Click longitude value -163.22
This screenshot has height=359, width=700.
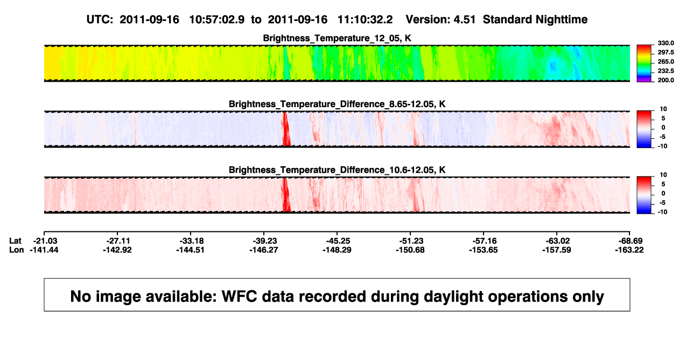(630, 250)
